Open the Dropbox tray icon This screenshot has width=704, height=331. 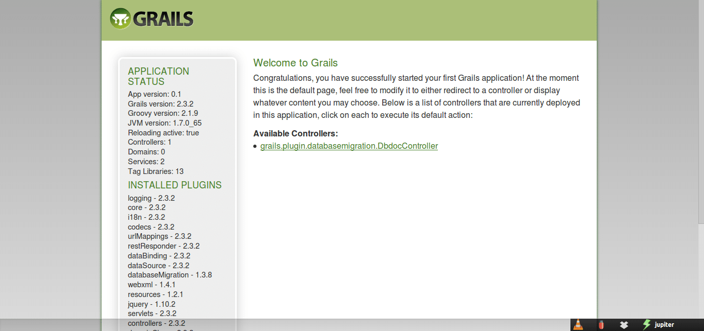pos(624,325)
